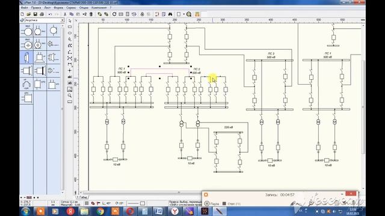Click the Delete trash icon
This screenshot has width=385, height=216.
(x=91, y=14)
